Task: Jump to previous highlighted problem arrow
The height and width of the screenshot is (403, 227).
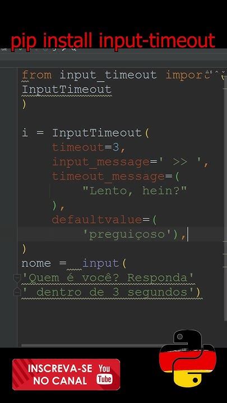Action: pyautogui.click(x=216, y=72)
